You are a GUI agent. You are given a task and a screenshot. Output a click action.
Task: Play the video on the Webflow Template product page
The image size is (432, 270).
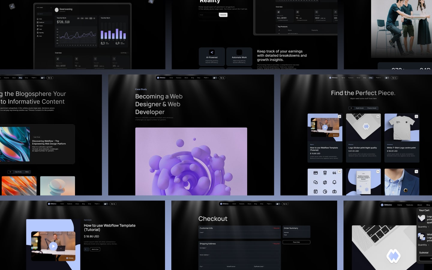tap(53, 246)
